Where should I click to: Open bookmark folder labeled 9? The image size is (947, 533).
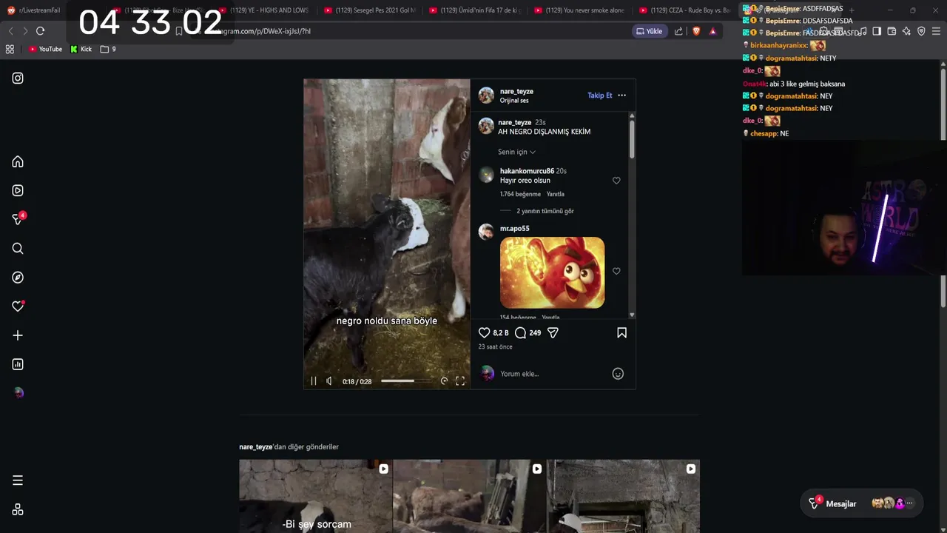[x=108, y=49]
